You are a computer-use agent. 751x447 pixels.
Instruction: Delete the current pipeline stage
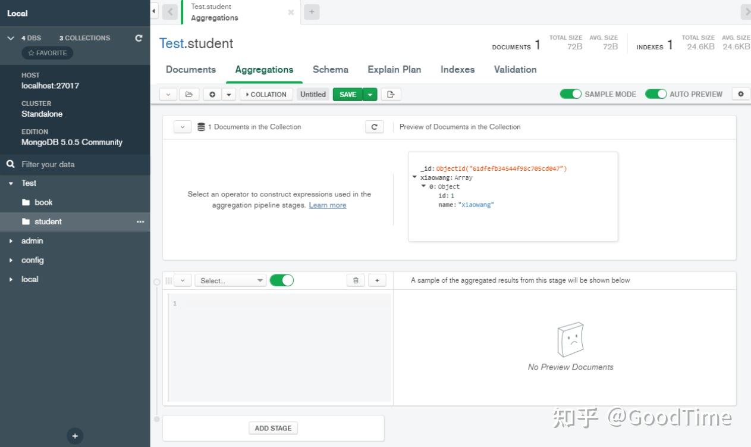point(355,280)
